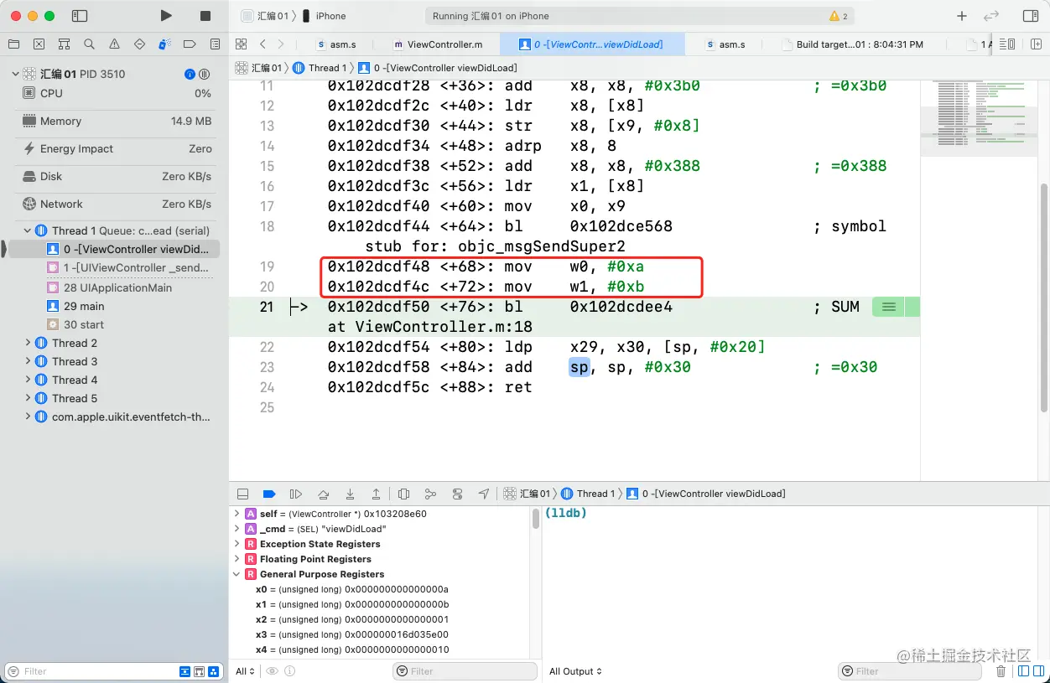Open the Issue navigator warning icon
This screenshot has width=1050, height=683.
[114, 44]
